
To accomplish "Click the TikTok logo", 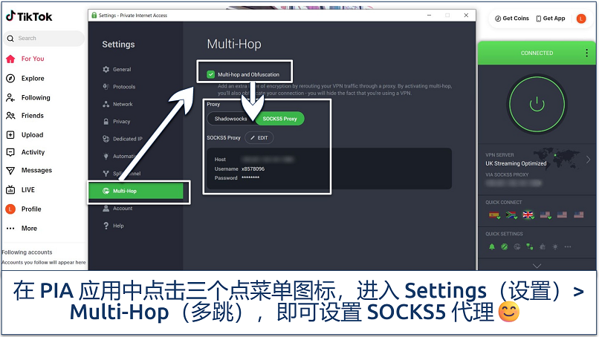I will coord(29,16).
